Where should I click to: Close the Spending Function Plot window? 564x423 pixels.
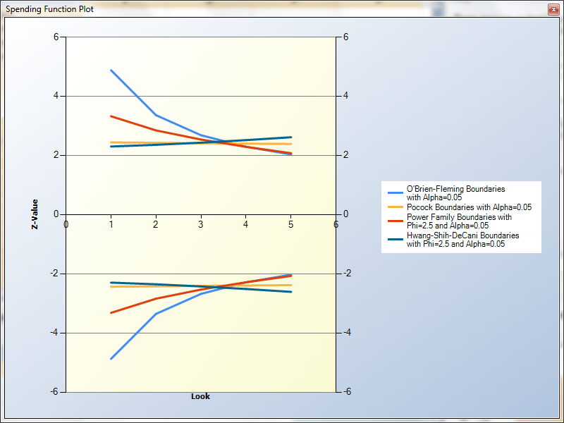[553, 9]
